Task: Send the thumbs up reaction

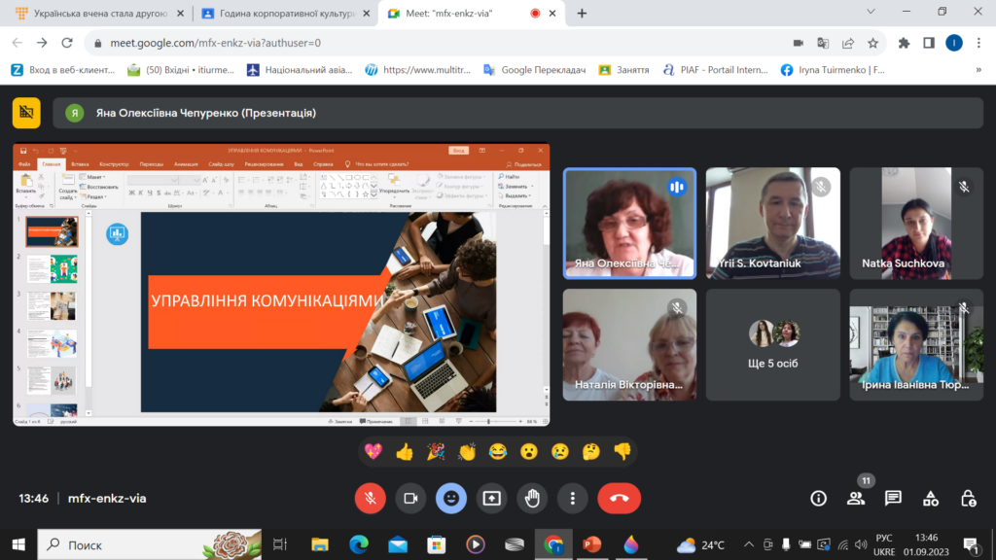Action: 405,451
